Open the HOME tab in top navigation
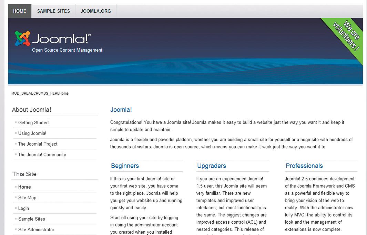The image size is (367, 235). [x=20, y=11]
